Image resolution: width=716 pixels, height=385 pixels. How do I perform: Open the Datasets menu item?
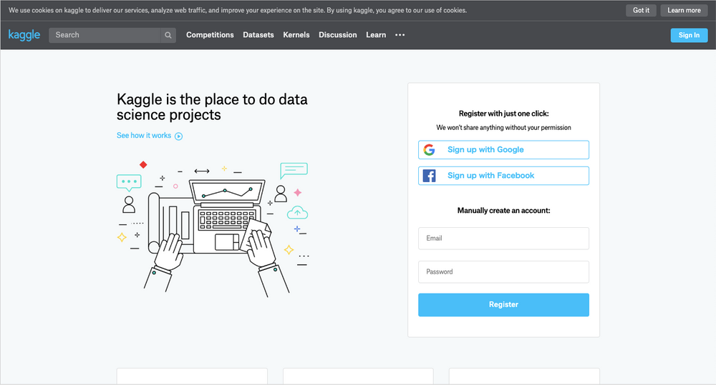click(258, 35)
